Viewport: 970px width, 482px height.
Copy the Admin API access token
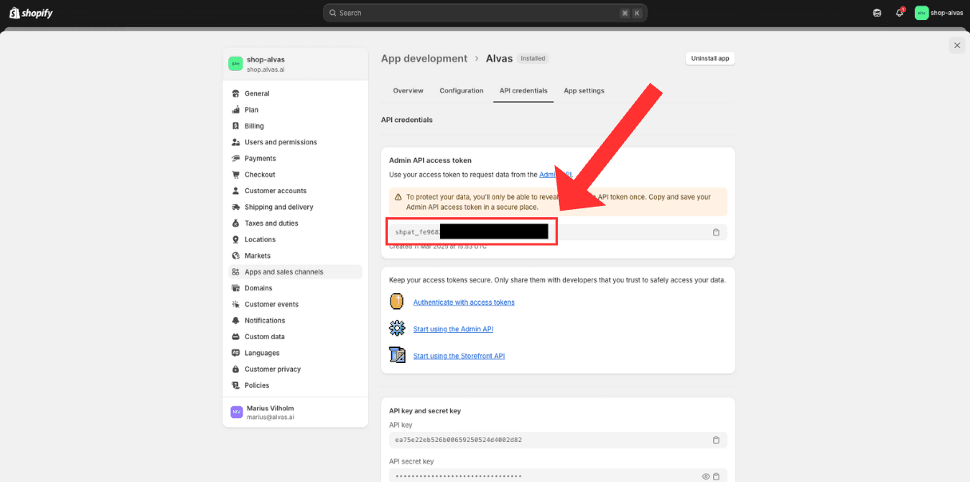(x=716, y=232)
